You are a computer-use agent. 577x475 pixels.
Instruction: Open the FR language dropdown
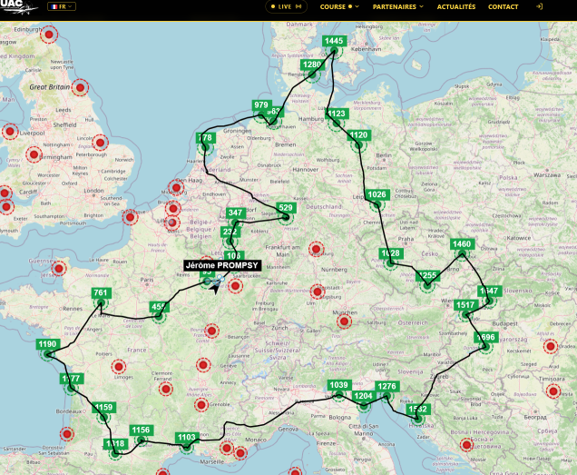pyautogui.click(x=62, y=6)
